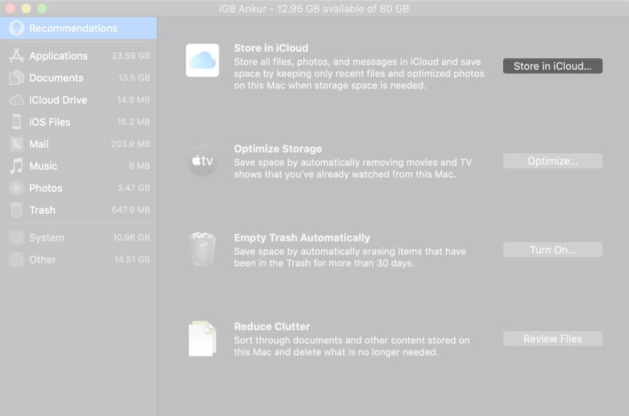Click the Recommendations lightbulb icon
Viewport: 629px width, 416px height.
click(x=16, y=28)
